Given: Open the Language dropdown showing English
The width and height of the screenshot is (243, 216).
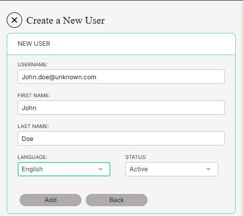Looking at the screenshot, I should click(64, 169).
